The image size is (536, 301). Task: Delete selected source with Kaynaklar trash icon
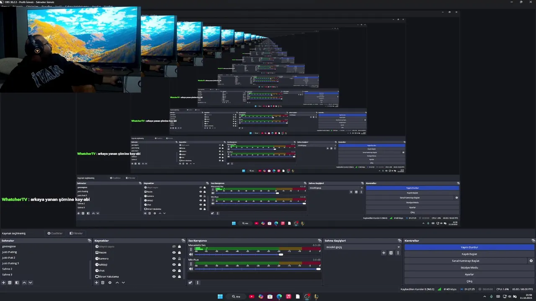[x=103, y=283]
